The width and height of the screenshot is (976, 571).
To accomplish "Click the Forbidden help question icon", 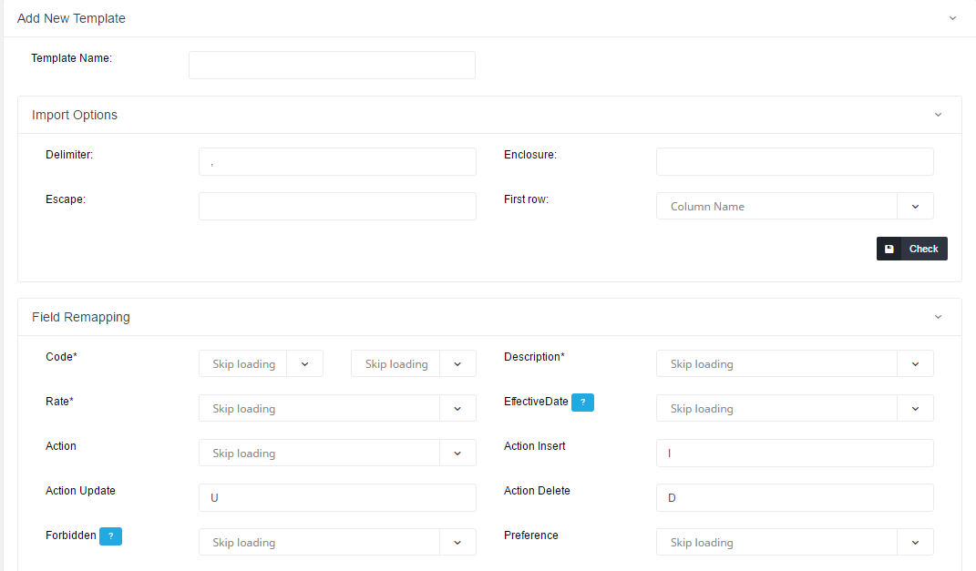I will [110, 536].
